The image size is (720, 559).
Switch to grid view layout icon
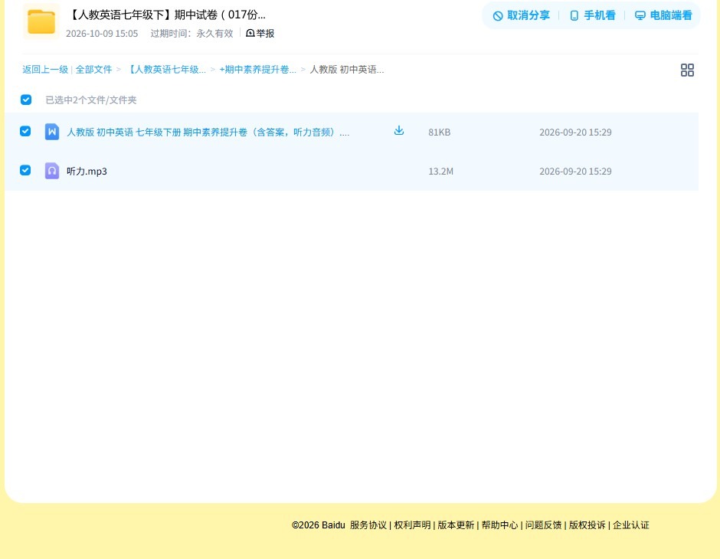pos(687,70)
